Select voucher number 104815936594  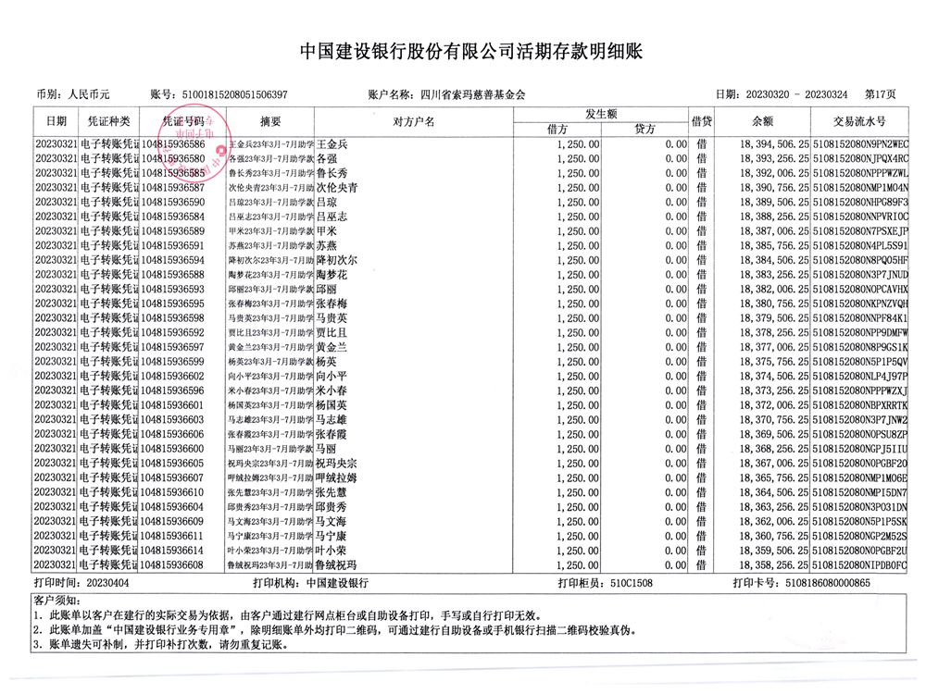[x=173, y=260]
